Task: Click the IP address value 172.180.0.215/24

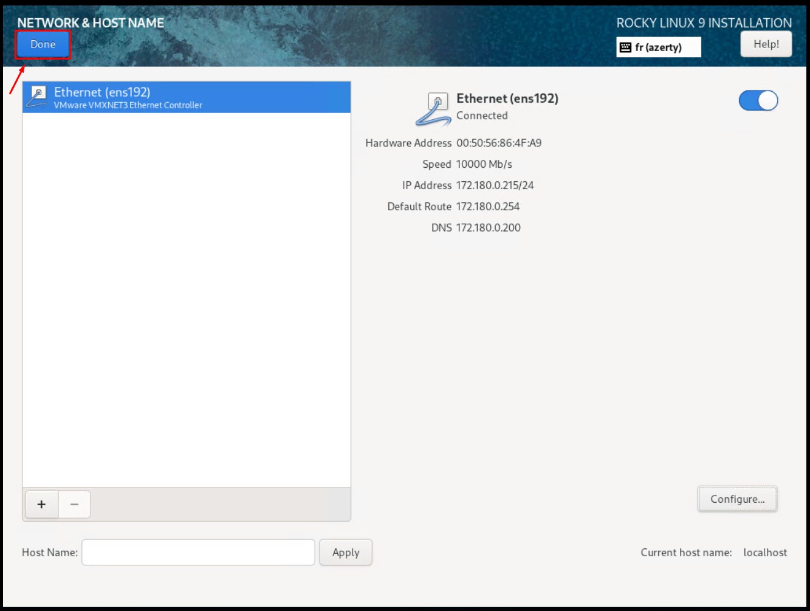Action: tap(495, 185)
